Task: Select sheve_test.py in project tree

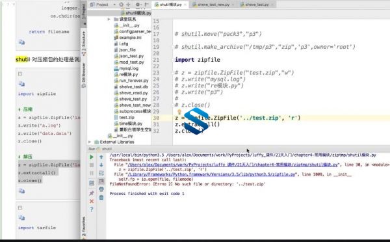Action: click(x=131, y=99)
